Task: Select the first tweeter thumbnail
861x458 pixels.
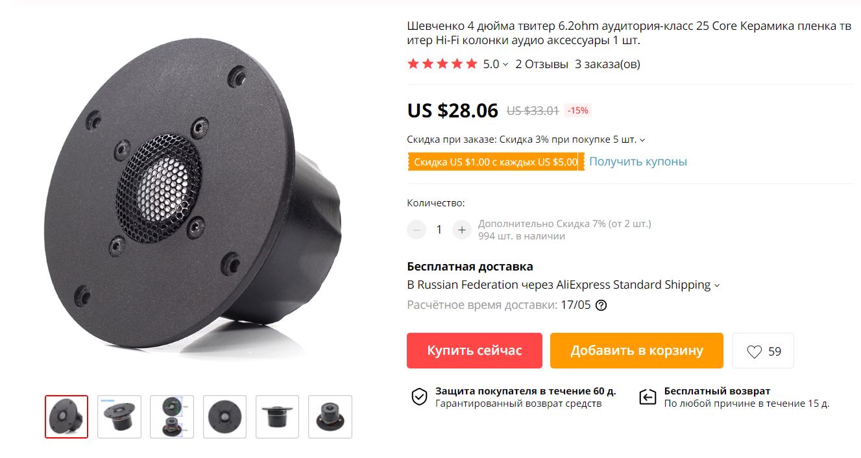Action: 66,416
